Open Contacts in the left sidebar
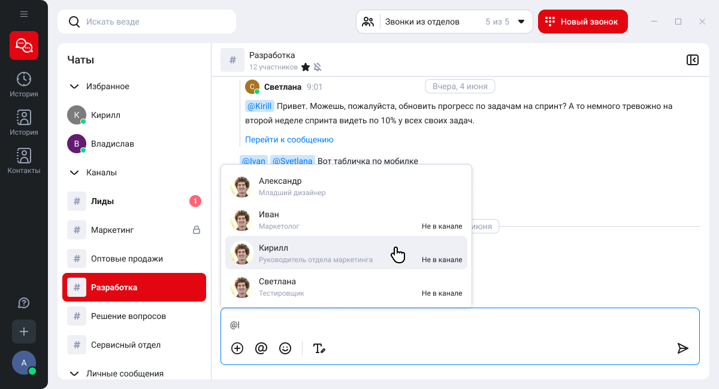719x389 pixels. point(24,162)
